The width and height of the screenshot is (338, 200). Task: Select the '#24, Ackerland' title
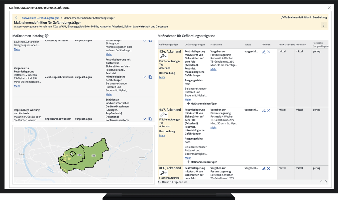click(170, 51)
